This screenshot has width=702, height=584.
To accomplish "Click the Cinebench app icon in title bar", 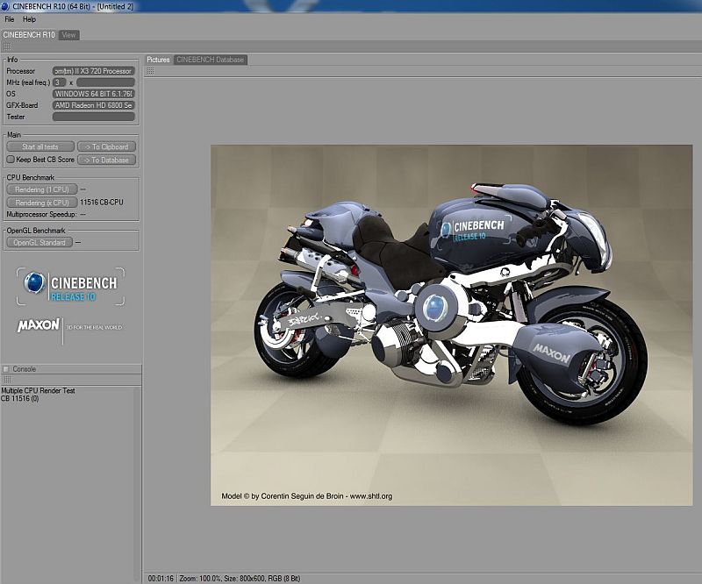I will click(x=5, y=6).
